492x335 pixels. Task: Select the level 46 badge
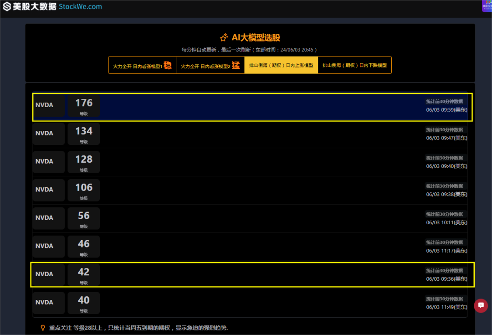pyautogui.click(x=84, y=247)
